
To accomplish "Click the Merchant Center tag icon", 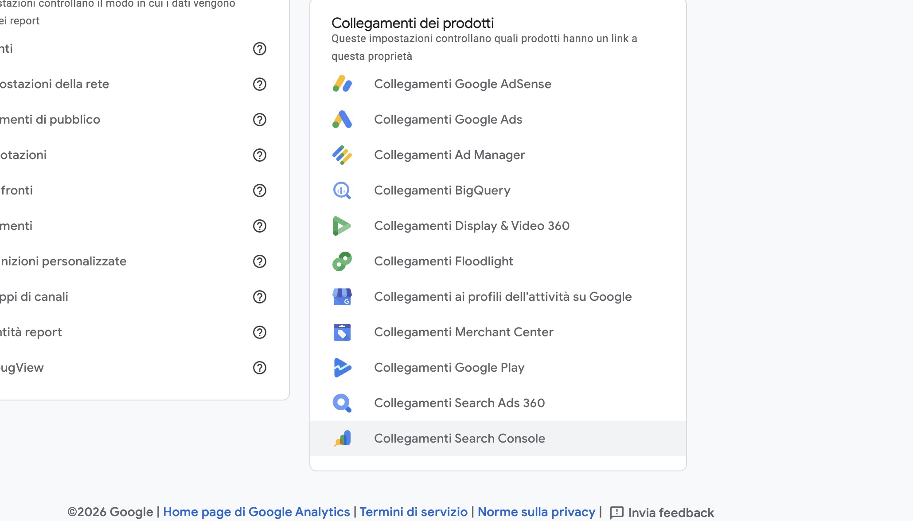I will [342, 332].
